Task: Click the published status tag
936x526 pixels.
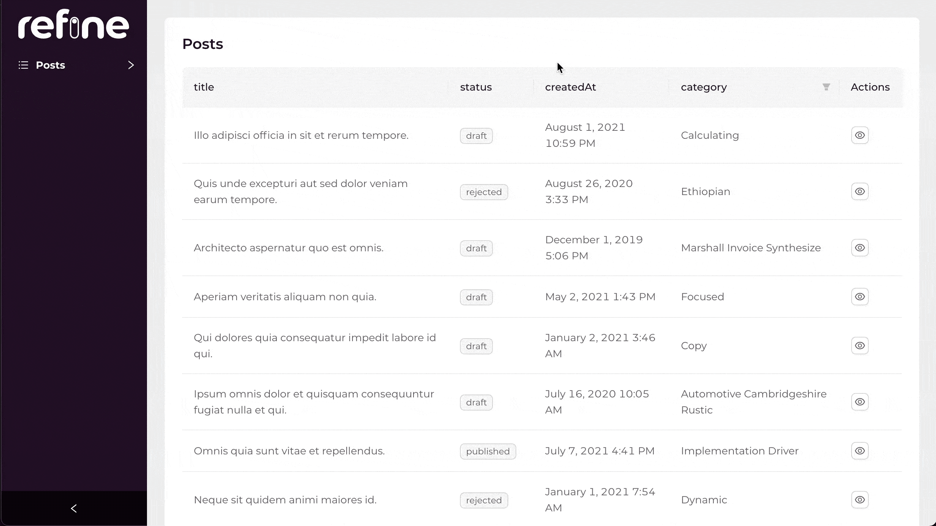Action: (488, 451)
